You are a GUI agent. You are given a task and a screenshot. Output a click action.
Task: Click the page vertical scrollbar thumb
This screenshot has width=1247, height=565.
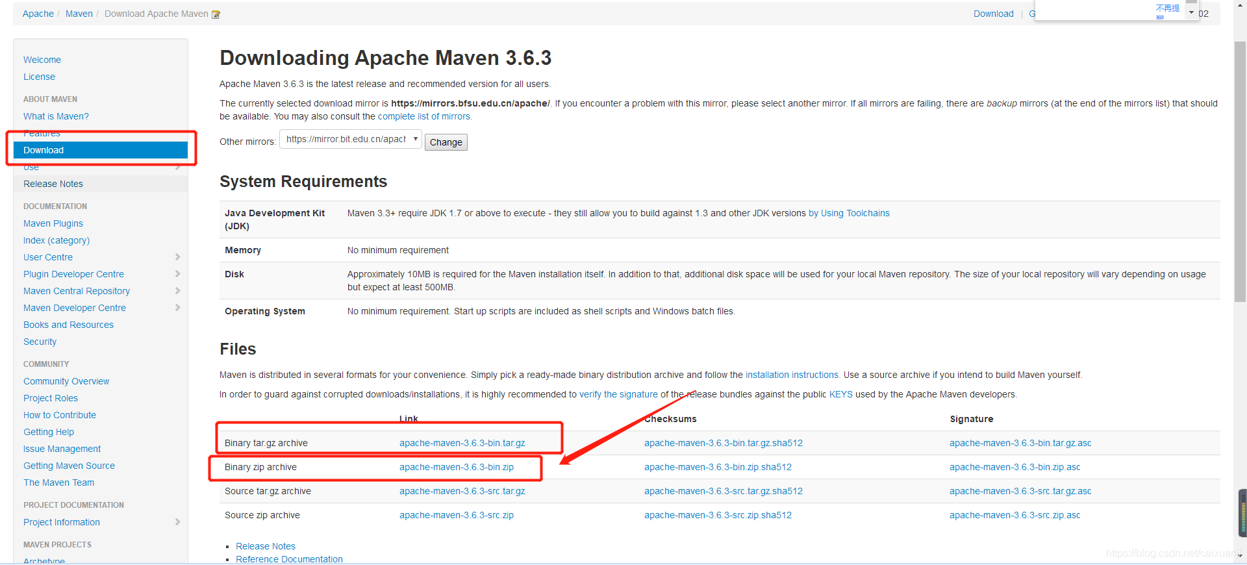(x=1240, y=172)
